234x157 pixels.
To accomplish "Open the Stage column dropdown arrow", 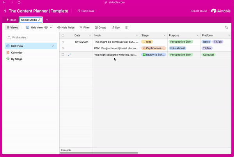I will (165, 35).
